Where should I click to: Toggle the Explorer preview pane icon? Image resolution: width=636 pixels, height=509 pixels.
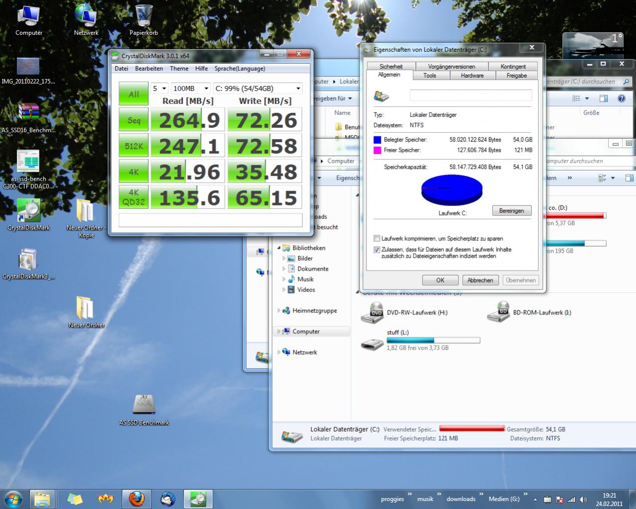coord(603,99)
